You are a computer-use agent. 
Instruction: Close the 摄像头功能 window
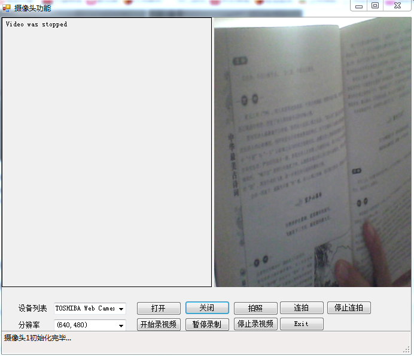(x=397, y=6)
